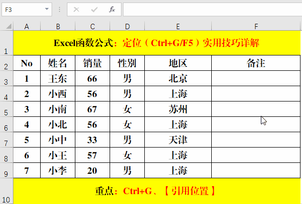Screen dimensions: 302x204
Task: Select the sales cell with value 67
Action: [x=92, y=109]
